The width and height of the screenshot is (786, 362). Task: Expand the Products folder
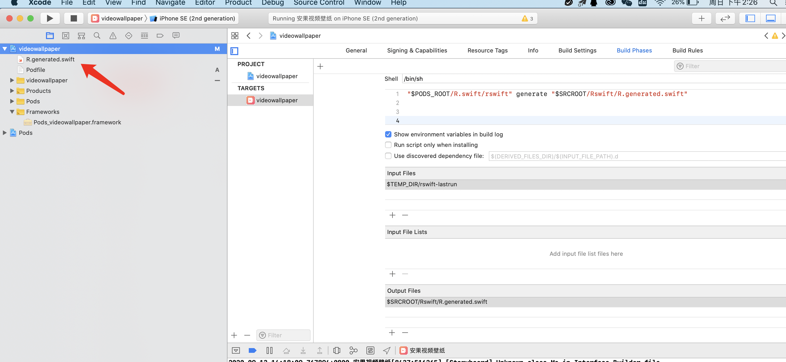pos(12,91)
